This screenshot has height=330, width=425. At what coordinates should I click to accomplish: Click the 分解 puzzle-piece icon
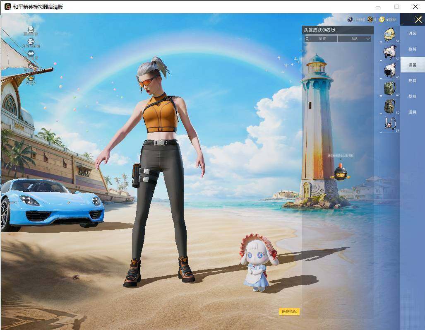(31, 41)
